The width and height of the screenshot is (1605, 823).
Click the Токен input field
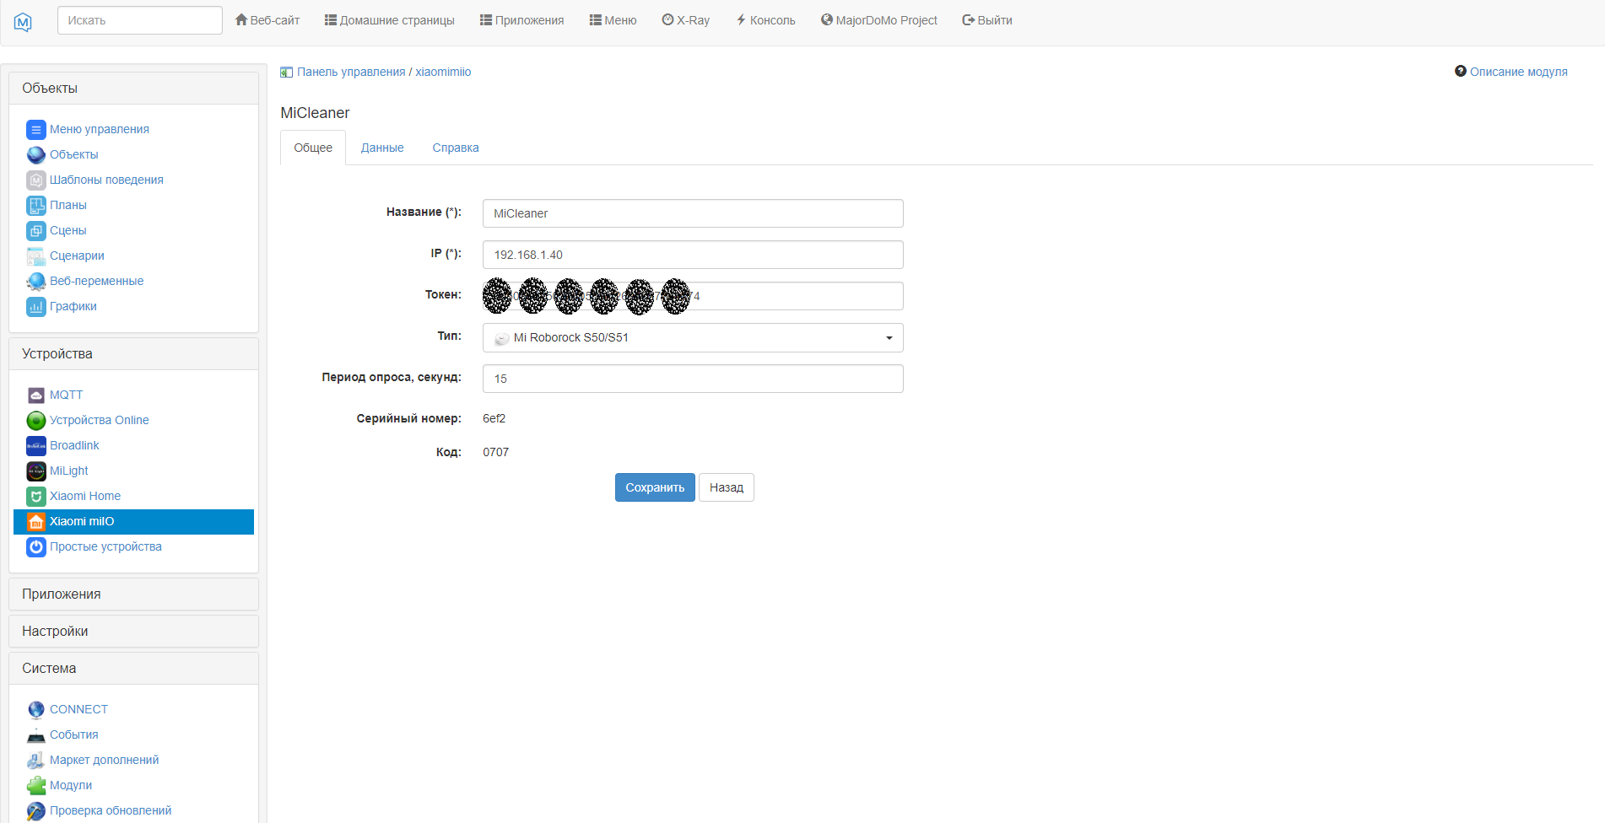(x=693, y=296)
